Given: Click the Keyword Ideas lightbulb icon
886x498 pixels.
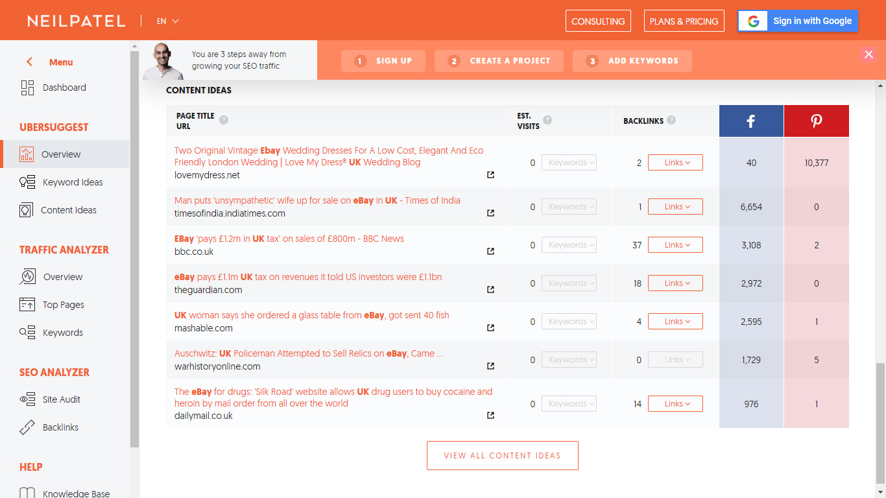Looking at the screenshot, I should [27, 182].
